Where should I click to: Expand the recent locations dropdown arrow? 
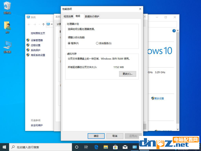coord(39,24)
